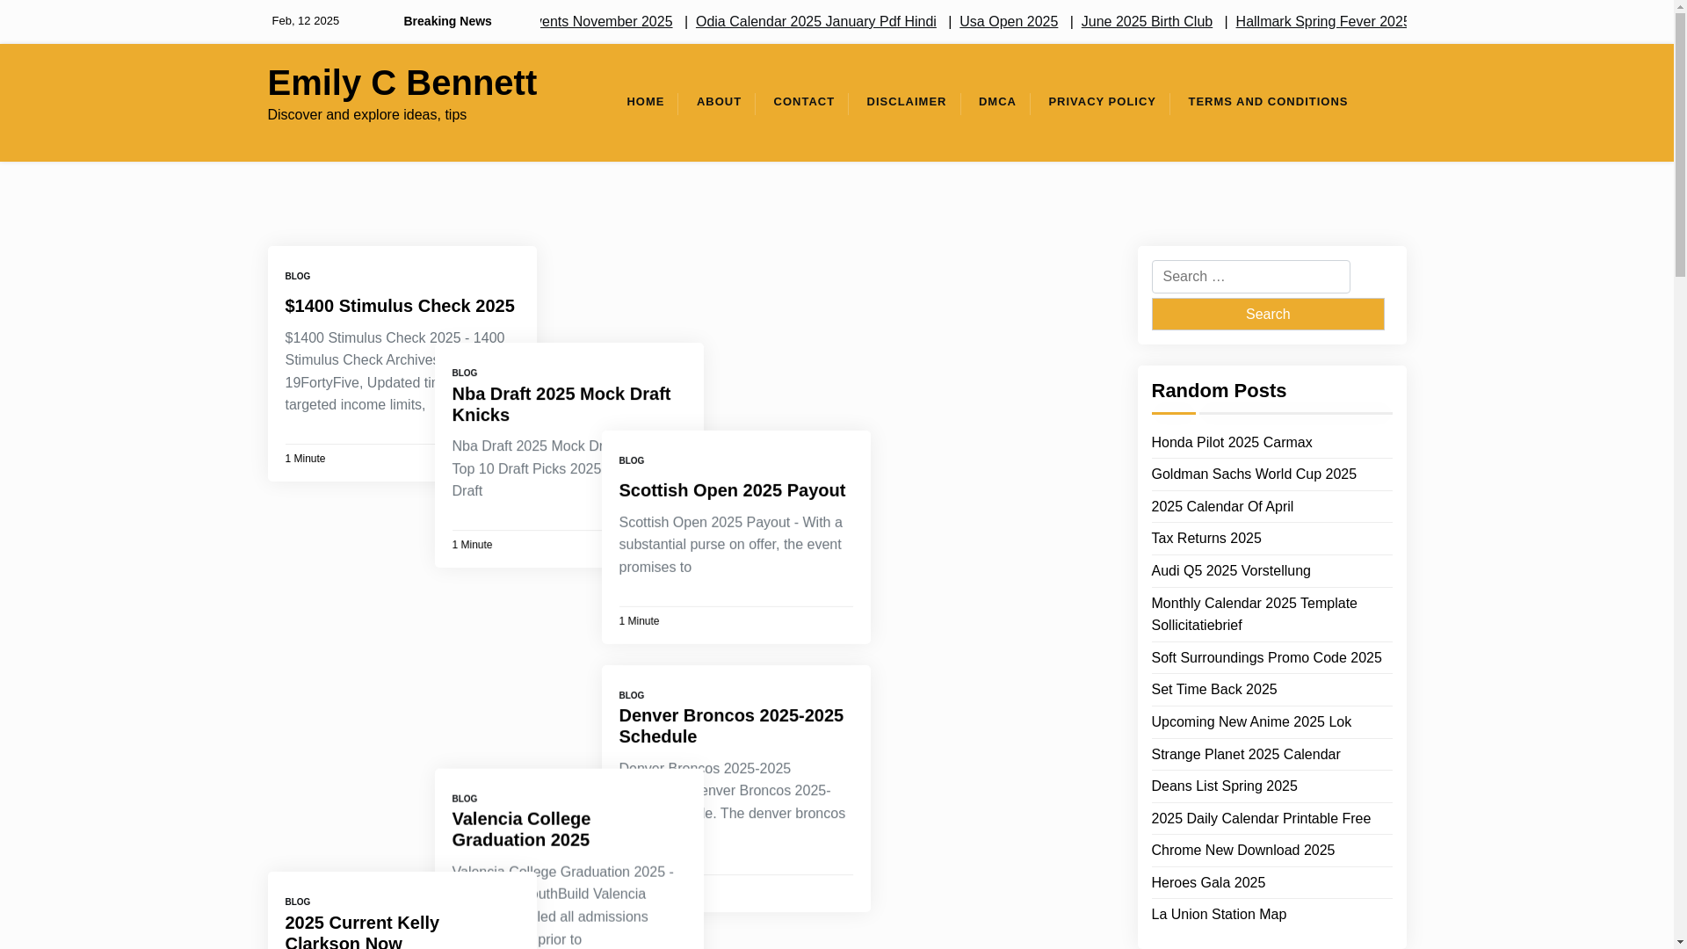Screen dimensions: 1687x949
Task: Click 1 Minute read time on $1400 Stimulus card
Action: click(x=305, y=459)
